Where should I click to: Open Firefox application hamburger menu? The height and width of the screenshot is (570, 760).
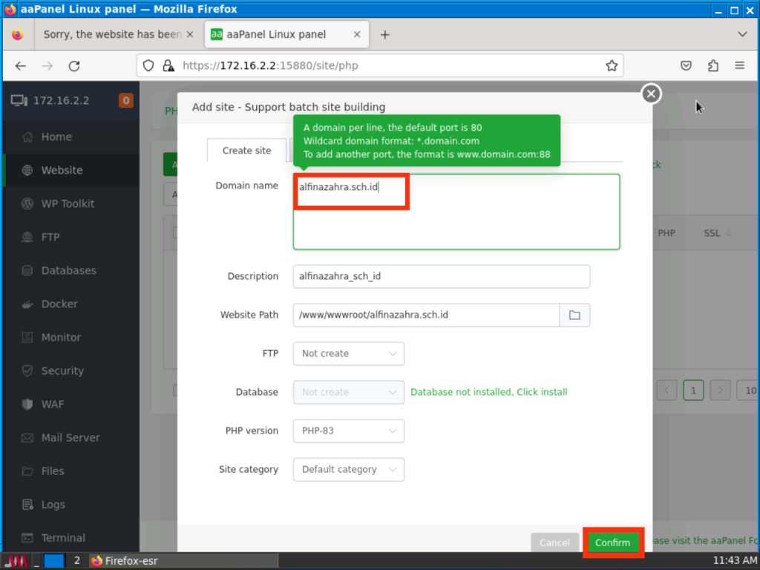pos(740,66)
